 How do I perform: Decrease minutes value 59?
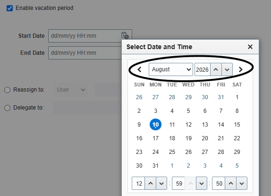click(202, 183)
